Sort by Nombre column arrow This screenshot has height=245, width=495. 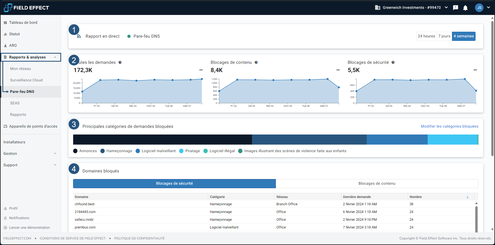point(467,197)
